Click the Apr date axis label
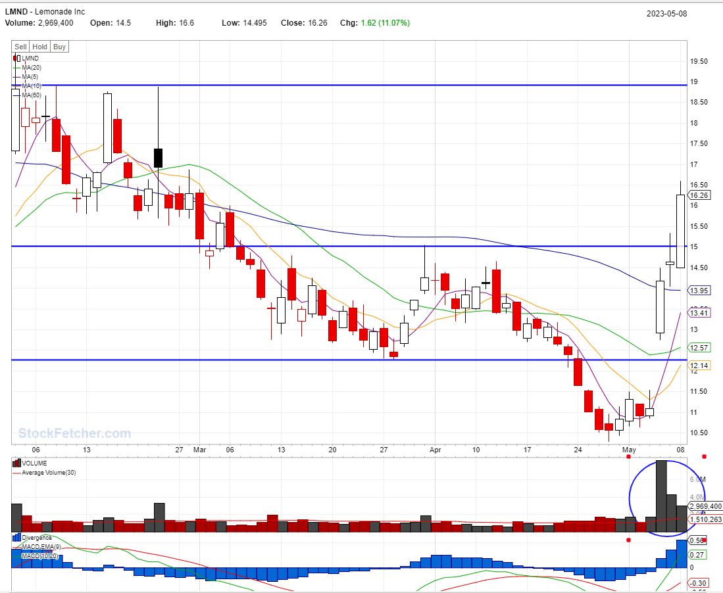Screen dimensions: 723x593 pos(436,450)
